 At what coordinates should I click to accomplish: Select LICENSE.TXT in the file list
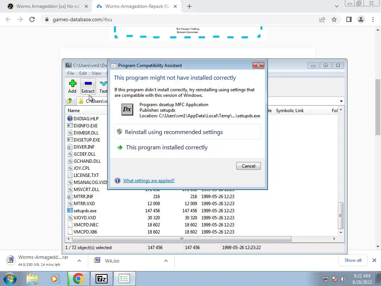coord(86,175)
